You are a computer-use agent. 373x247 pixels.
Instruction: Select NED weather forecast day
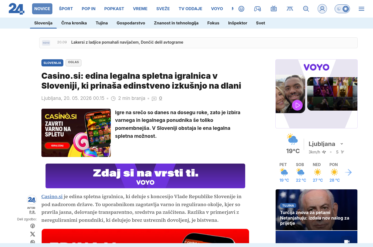coord(318,172)
